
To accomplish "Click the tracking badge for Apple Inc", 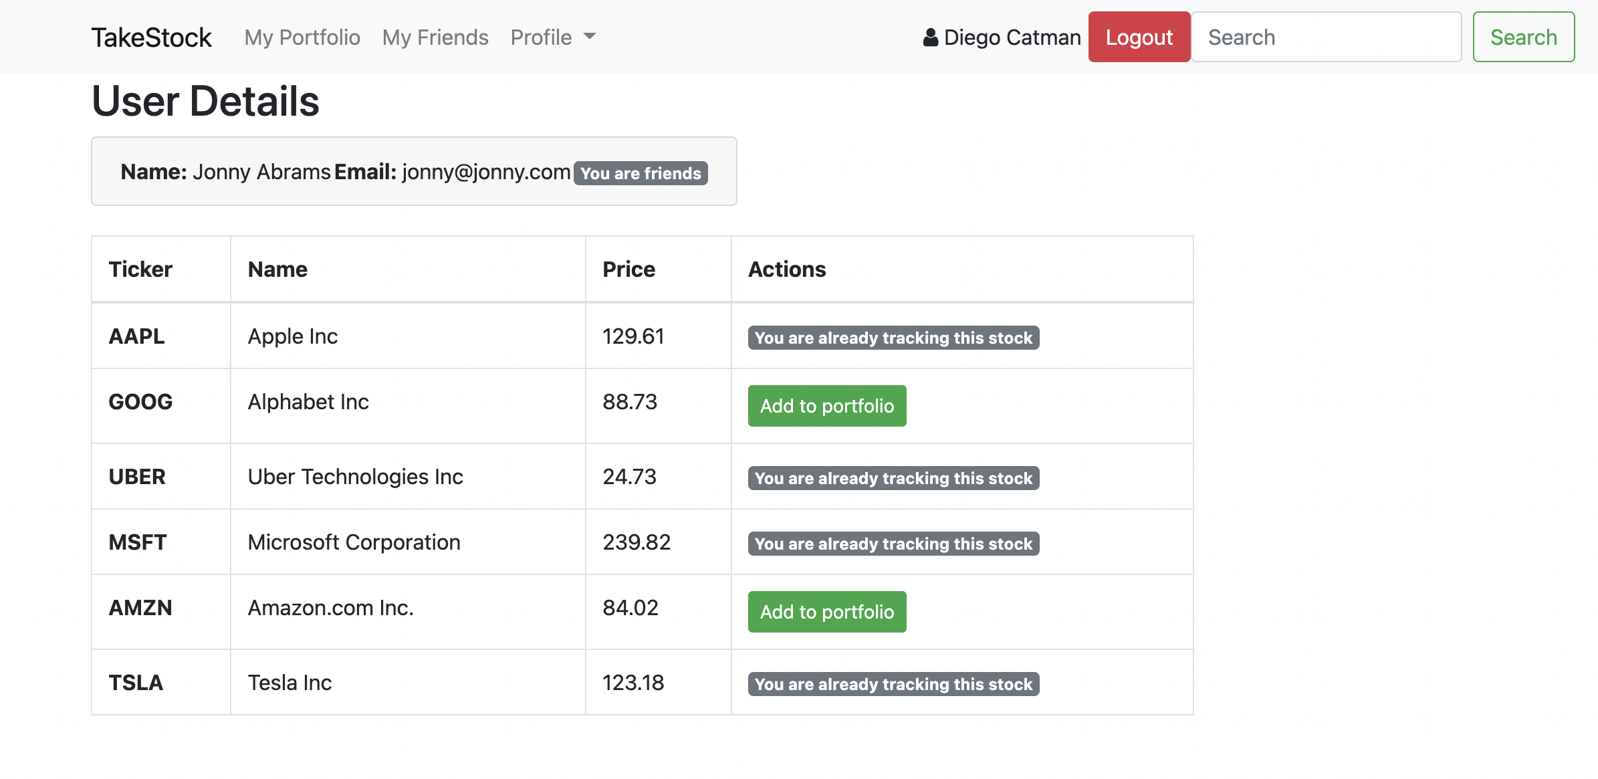I will (x=893, y=338).
